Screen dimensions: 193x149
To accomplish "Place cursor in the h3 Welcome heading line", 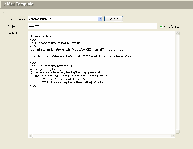I will click(x=57, y=43).
